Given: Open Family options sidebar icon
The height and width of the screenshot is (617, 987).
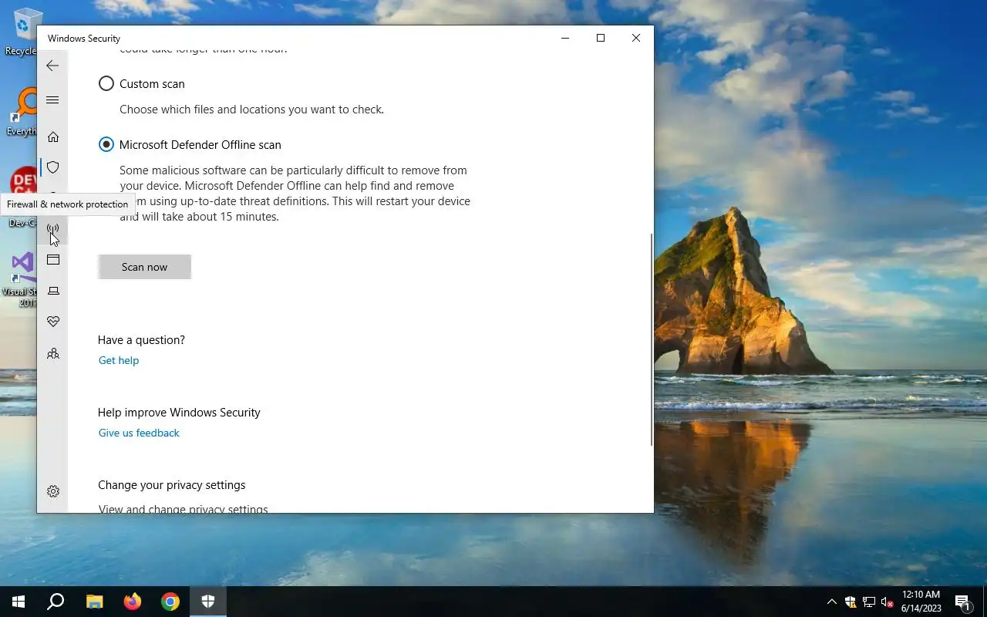Looking at the screenshot, I should tap(53, 354).
